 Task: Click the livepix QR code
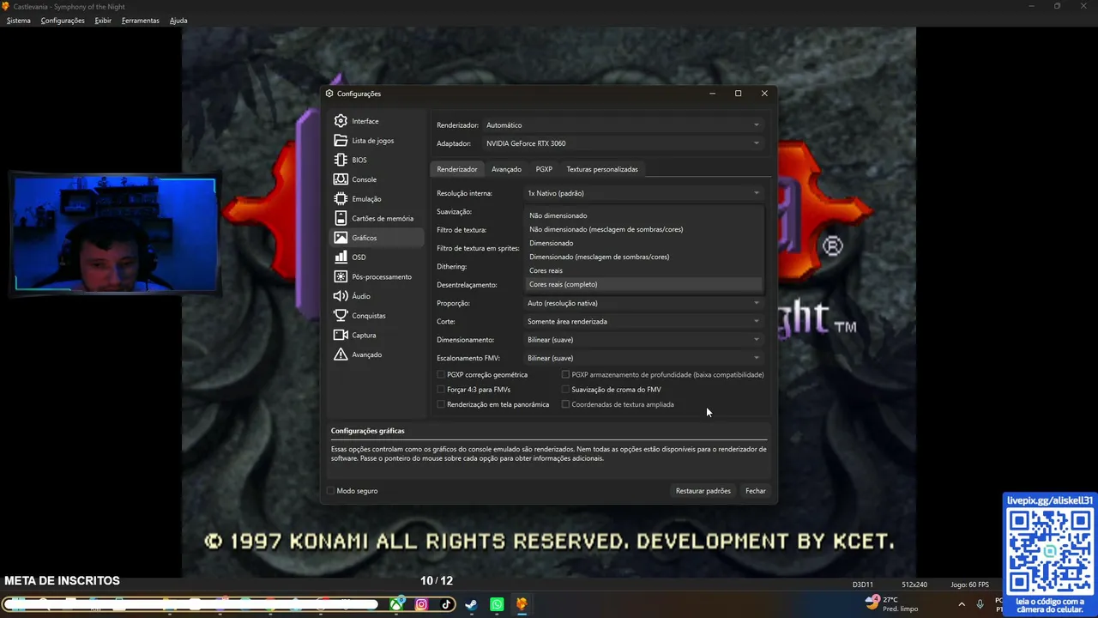pos(1050,551)
